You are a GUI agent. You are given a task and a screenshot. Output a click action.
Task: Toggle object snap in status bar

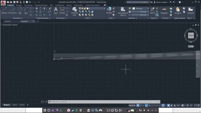(163, 105)
